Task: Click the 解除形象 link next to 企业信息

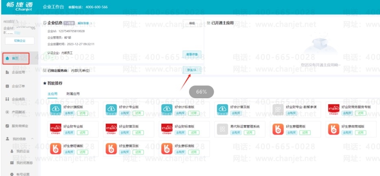Action: click(x=83, y=23)
